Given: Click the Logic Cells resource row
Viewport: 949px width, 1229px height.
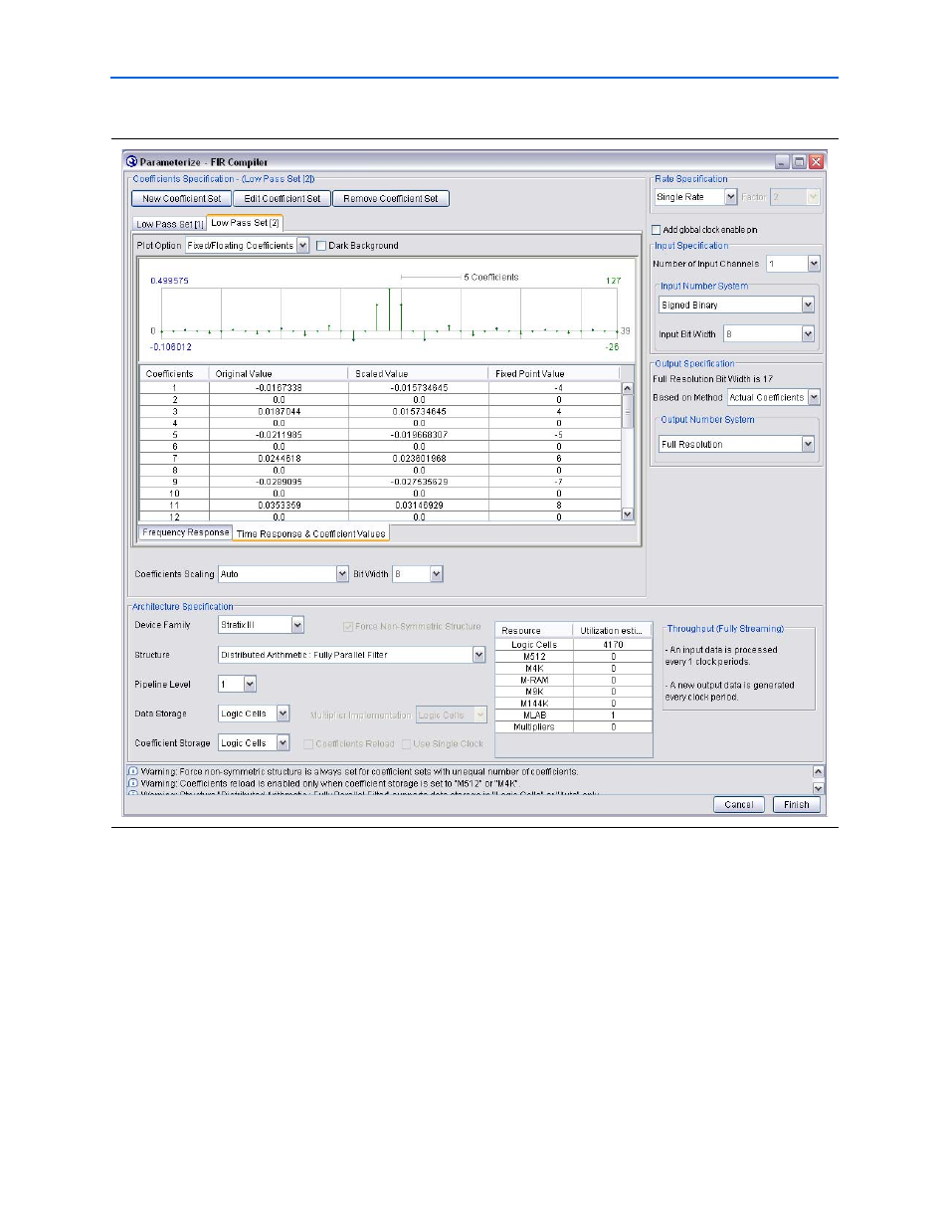Looking at the screenshot, I should pos(574,645).
